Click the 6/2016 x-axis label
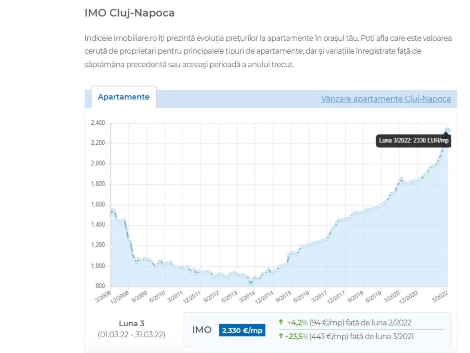470x353 pixels. click(x=302, y=296)
